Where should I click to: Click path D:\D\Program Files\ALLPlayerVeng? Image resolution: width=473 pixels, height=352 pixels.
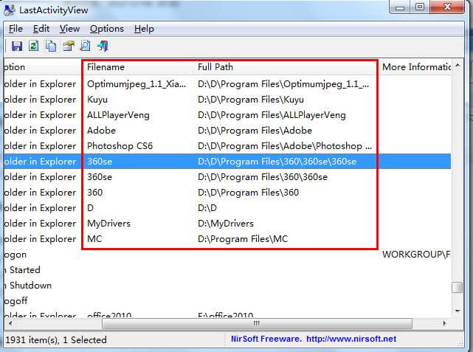[x=272, y=115]
